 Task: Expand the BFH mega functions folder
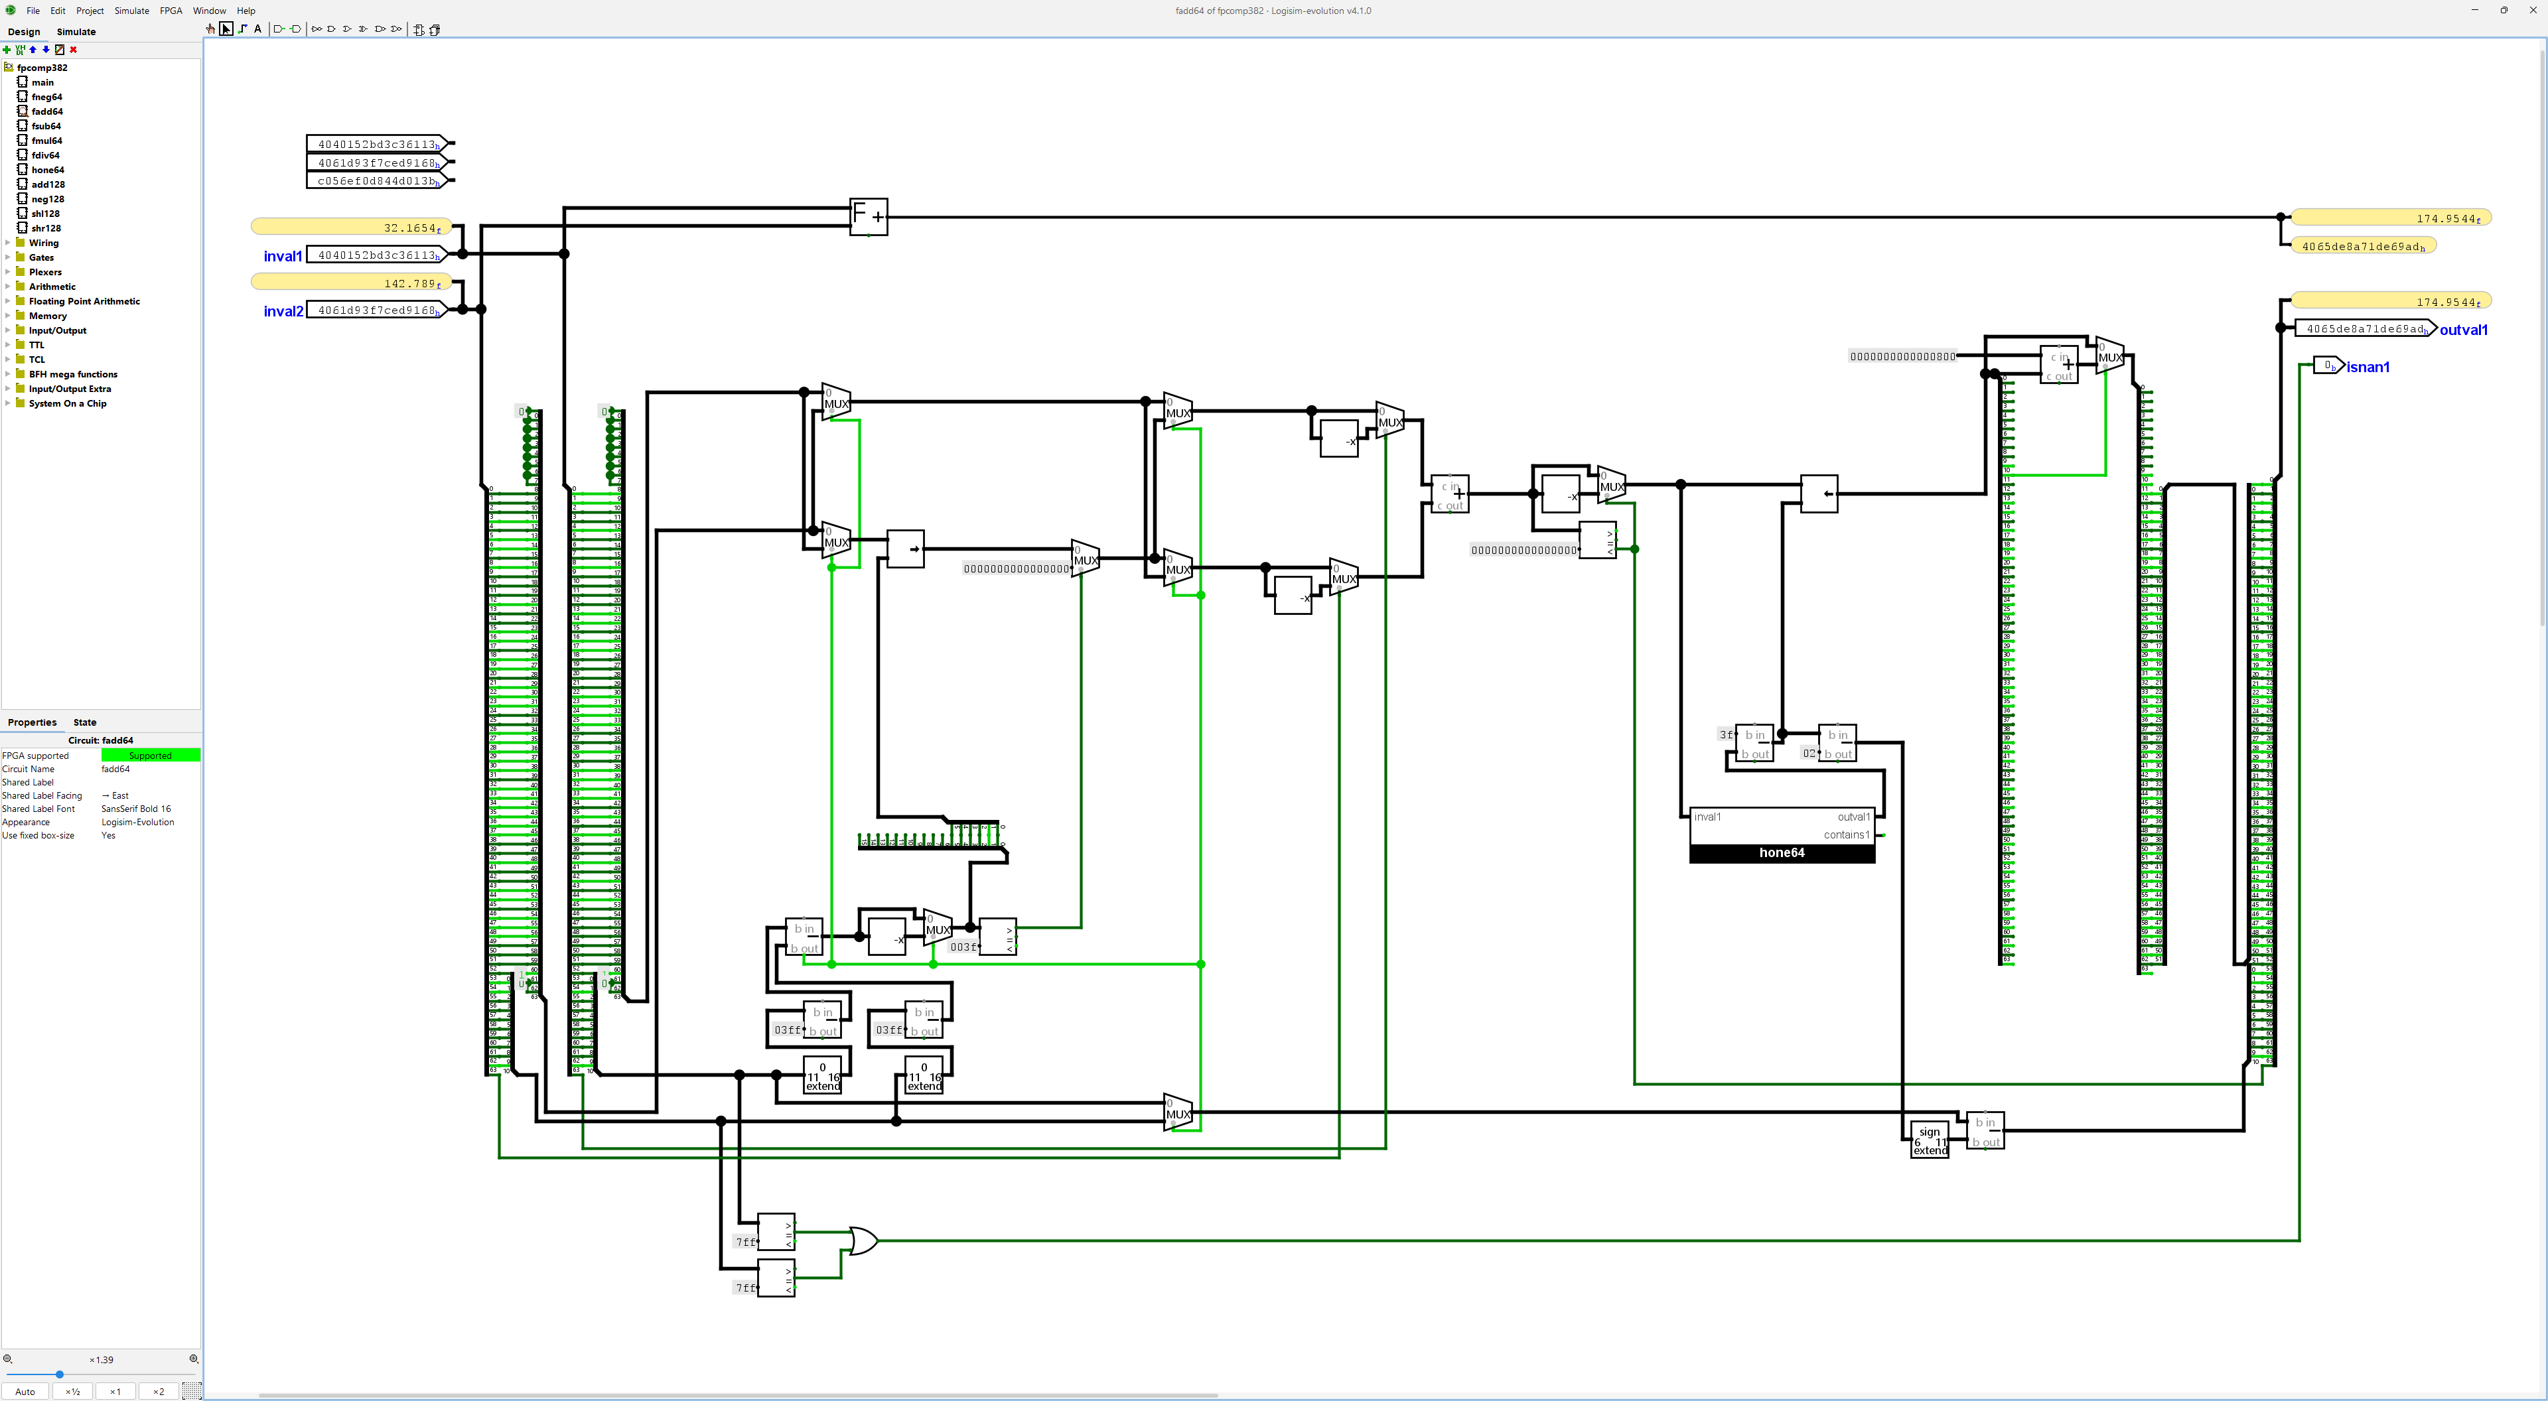coord(8,373)
